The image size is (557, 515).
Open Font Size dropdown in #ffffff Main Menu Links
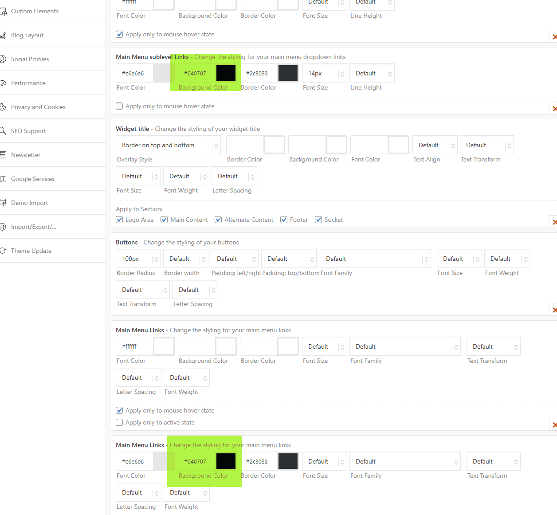pos(325,346)
